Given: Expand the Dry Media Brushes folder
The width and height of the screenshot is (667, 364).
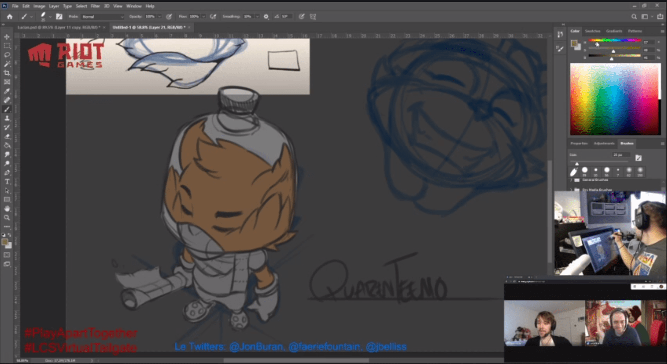Looking at the screenshot, I should 571,190.
